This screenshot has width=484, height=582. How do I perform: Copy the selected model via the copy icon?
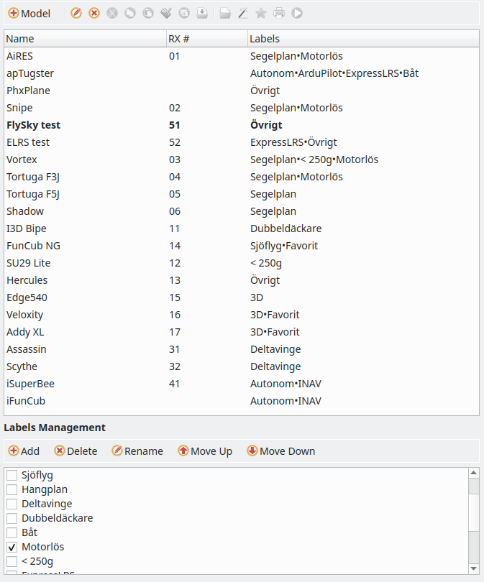tap(129, 13)
